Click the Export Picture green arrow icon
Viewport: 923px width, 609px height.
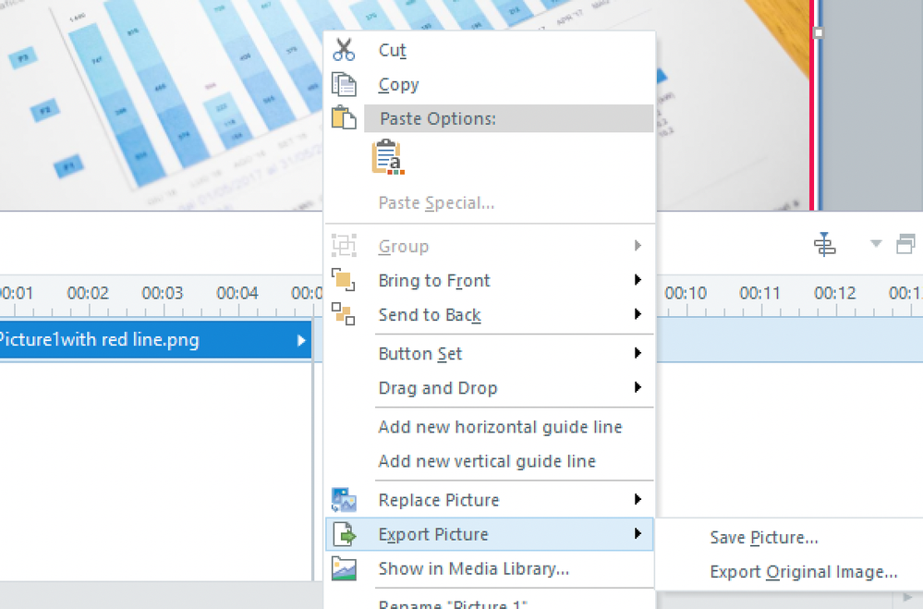344,534
